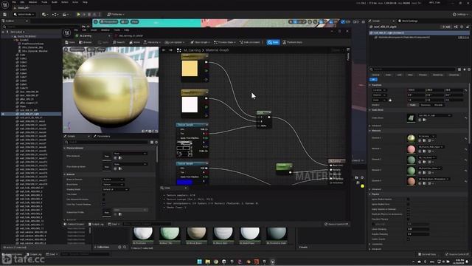
Task: Click the yellow color swatch on top node
Action: click(190, 68)
